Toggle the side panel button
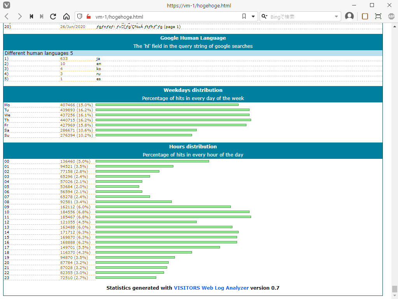This screenshot has height=299, width=398. [365, 16]
